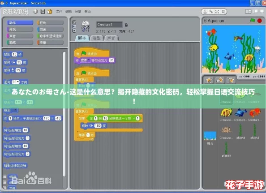Image resolution: width=266 pixels, height=193 pixels.
Task: Switch to the 造型 tab
Action: point(97,38)
